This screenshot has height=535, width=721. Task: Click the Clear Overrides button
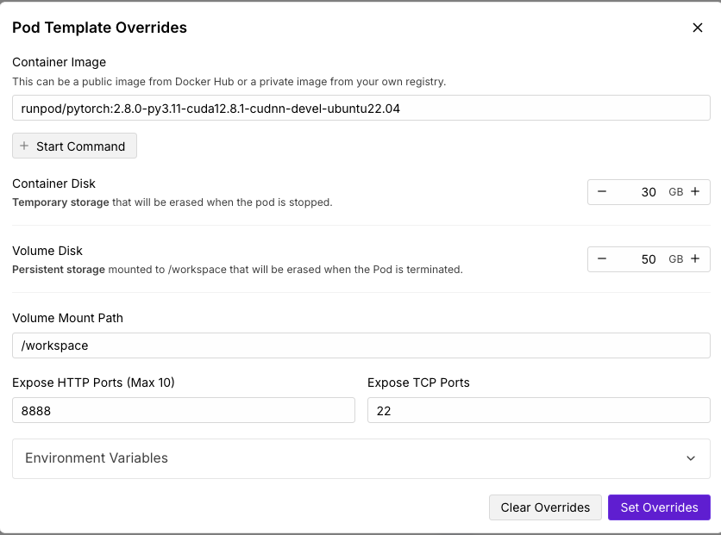coord(545,507)
